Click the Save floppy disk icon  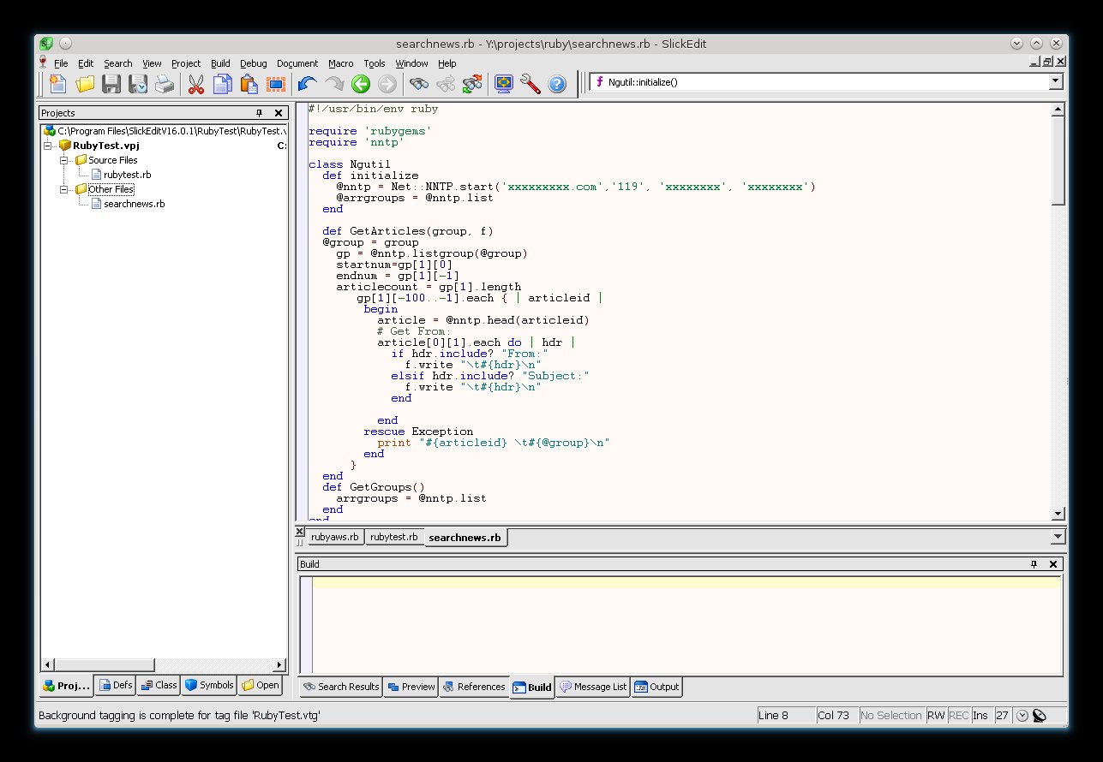[x=111, y=83]
